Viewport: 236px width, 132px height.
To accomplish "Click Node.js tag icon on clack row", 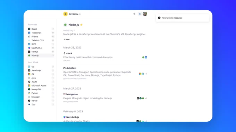I will click(143, 57).
